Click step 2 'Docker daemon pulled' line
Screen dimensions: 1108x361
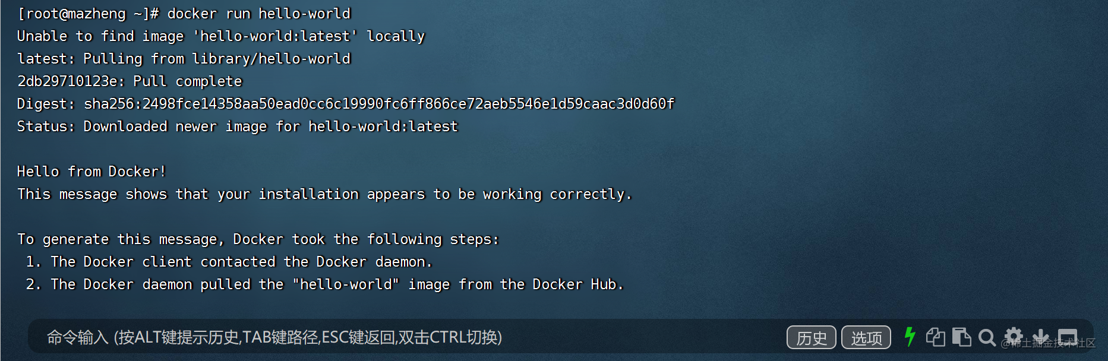(324, 284)
